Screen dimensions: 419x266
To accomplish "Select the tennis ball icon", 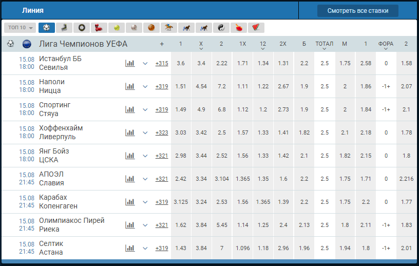I will (x=117, y=28).
